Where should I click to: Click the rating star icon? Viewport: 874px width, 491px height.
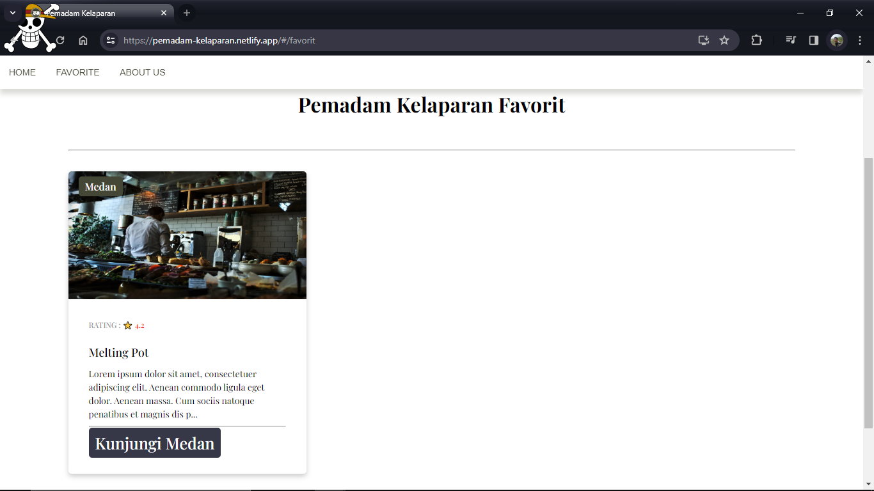(x=127, y=325)
